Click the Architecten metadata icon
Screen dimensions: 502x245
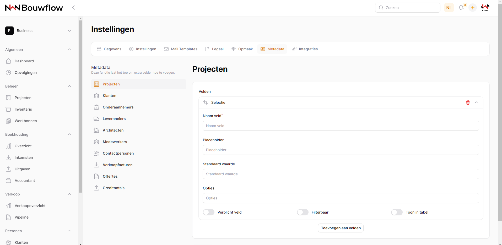click(96, 130)
